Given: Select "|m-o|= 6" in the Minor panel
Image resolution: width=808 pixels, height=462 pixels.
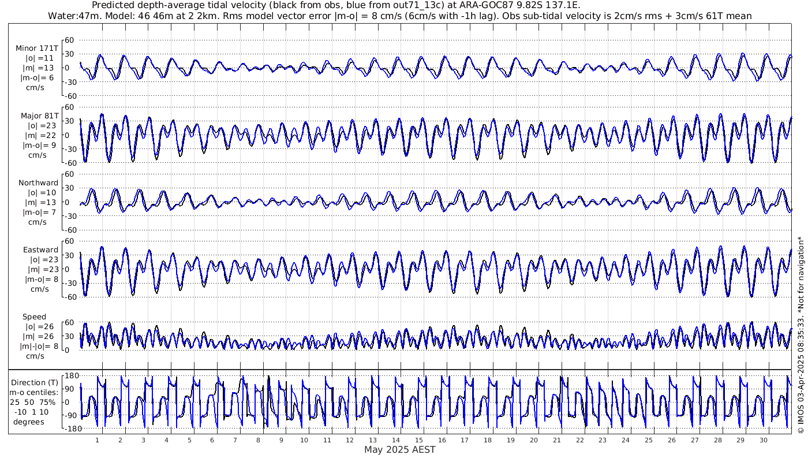Looking at the screenshot, I should coord(38,77).
